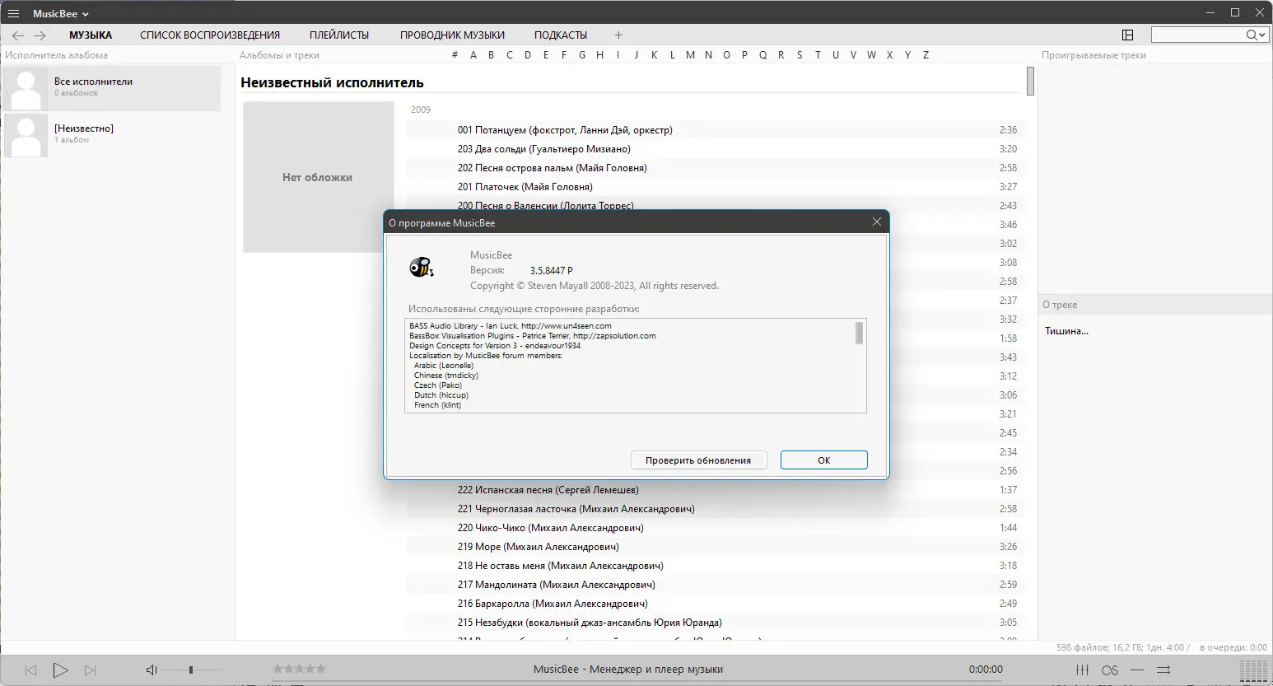
Task: Navigate back with the left arrow
Action: coord(18,35)
